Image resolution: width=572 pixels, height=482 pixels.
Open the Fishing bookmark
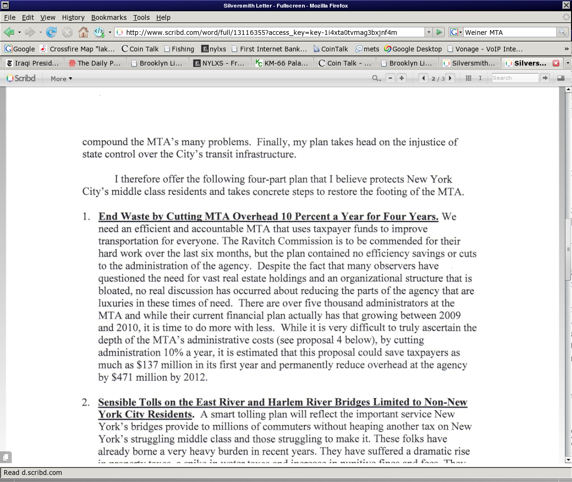click(179, 49)
